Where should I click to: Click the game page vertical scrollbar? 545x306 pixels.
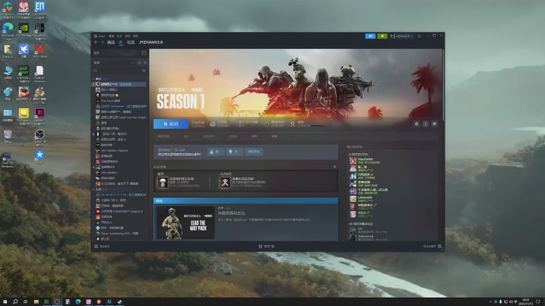click(x=443, y=85)
